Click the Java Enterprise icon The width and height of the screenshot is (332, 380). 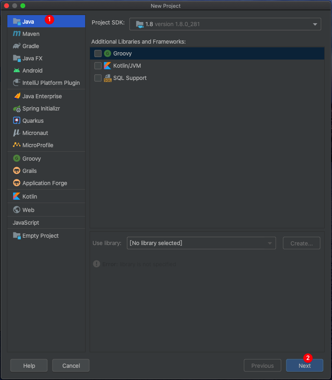[17, 96]
